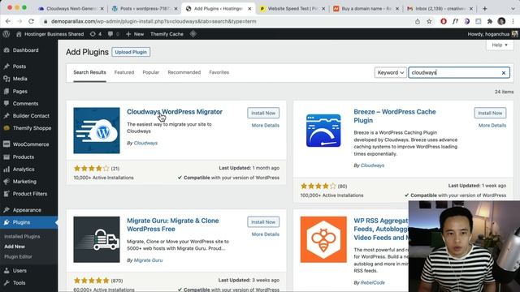Viewport: 520px width, 292px height.
Task: Clear the plugin search field with X
Action: (x=504, y=72)
